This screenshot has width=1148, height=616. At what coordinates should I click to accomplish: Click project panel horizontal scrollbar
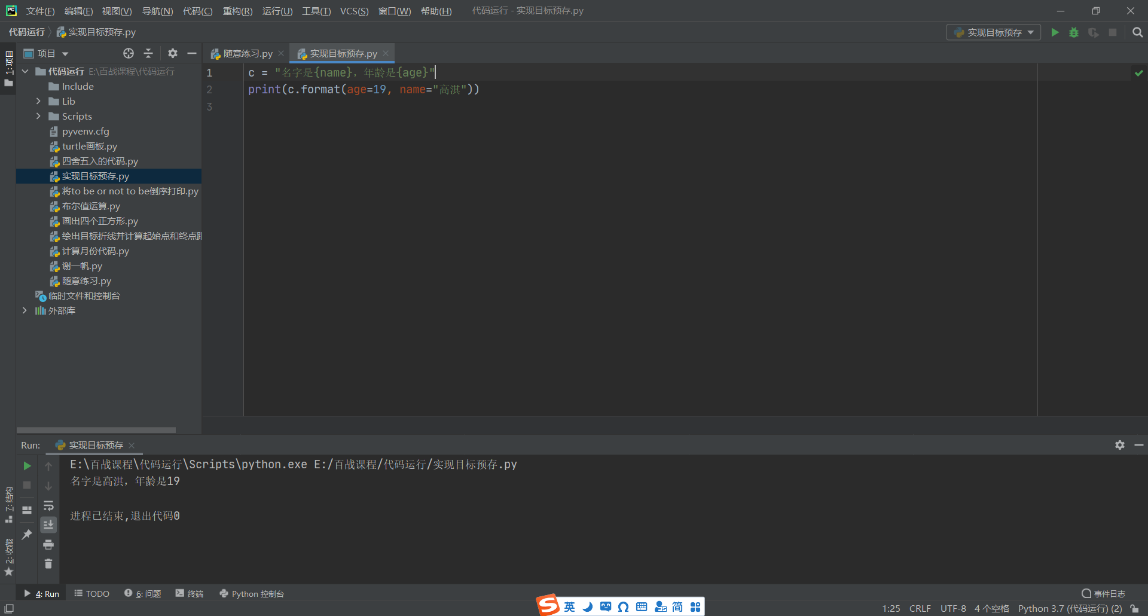coord(96,429)
